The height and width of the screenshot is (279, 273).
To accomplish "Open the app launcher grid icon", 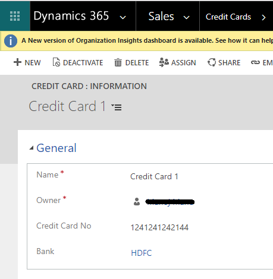I will pyautogui.click(x=15, y=16).
